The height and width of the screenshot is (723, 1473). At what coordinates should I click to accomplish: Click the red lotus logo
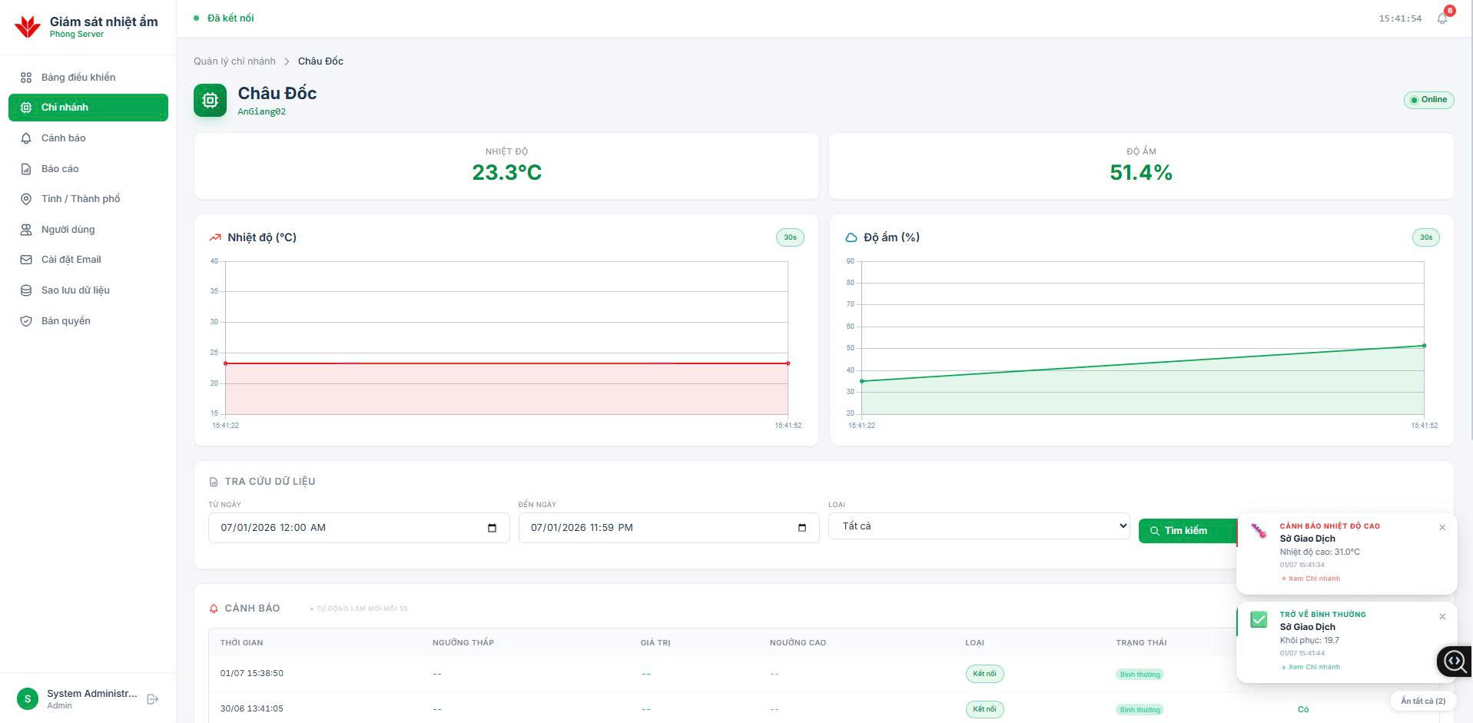[28, 27]
